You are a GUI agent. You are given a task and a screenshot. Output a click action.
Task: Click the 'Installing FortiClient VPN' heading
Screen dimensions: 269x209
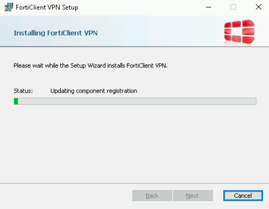point(55,33)
